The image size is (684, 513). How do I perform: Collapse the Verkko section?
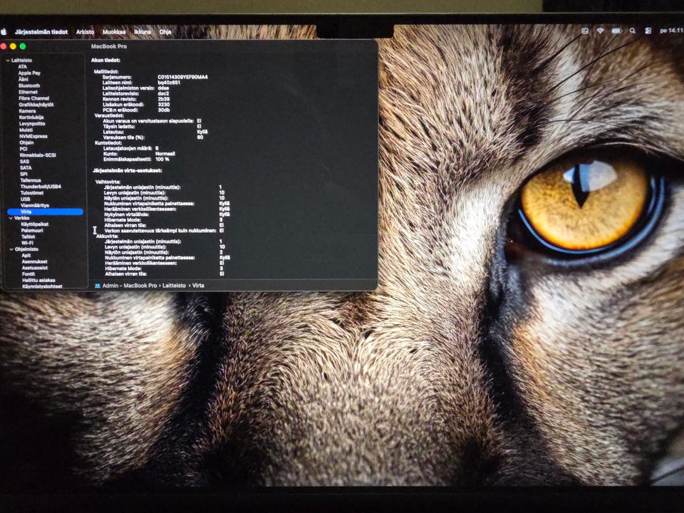point(11,218)
